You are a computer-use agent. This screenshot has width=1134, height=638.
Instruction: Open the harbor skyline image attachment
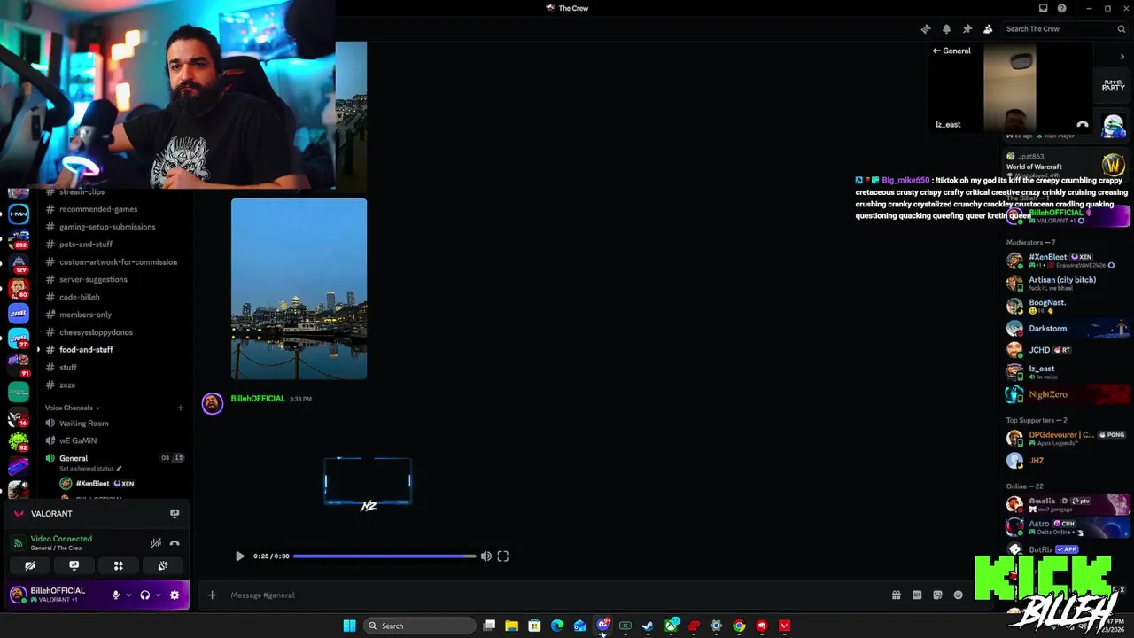299,289
